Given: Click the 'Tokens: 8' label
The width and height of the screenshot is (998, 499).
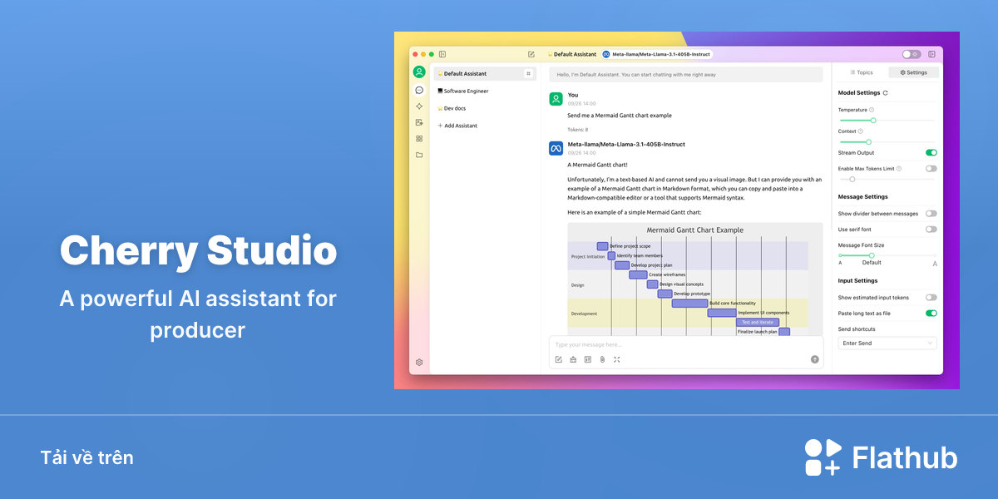Looking at the screenshot, I should 578,130.
